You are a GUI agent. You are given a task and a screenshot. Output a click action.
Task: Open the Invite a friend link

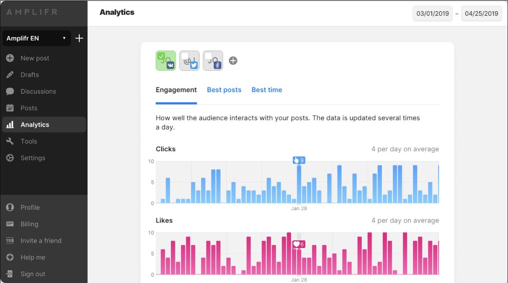tap(41, 240)
